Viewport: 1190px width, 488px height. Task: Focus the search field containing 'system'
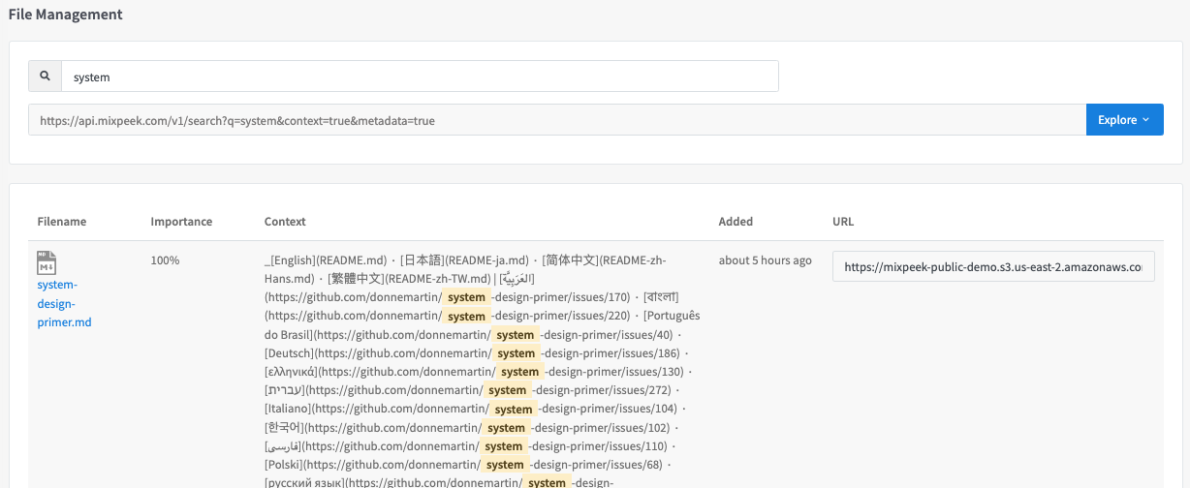click(x=420, y=76)
